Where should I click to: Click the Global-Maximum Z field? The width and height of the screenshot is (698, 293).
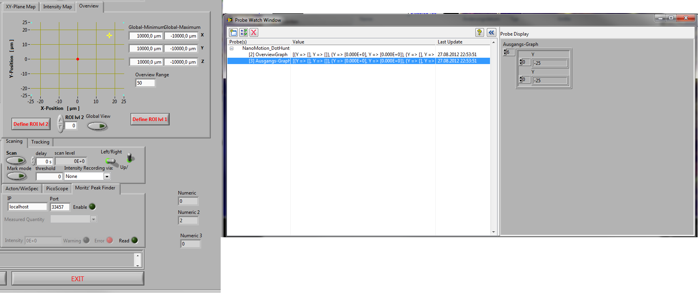pyautogui.click(x=181, y=62)
